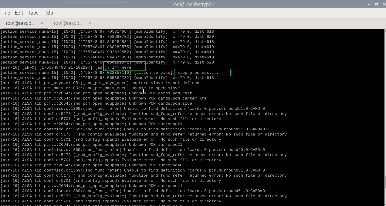Close the inactive second terminal tab
The width and height of the screenshot is (386, 206).
[90, 23]
